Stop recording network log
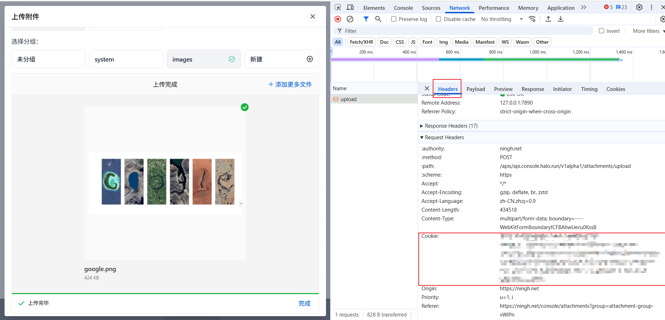665x320 pixels. (338, 19)
